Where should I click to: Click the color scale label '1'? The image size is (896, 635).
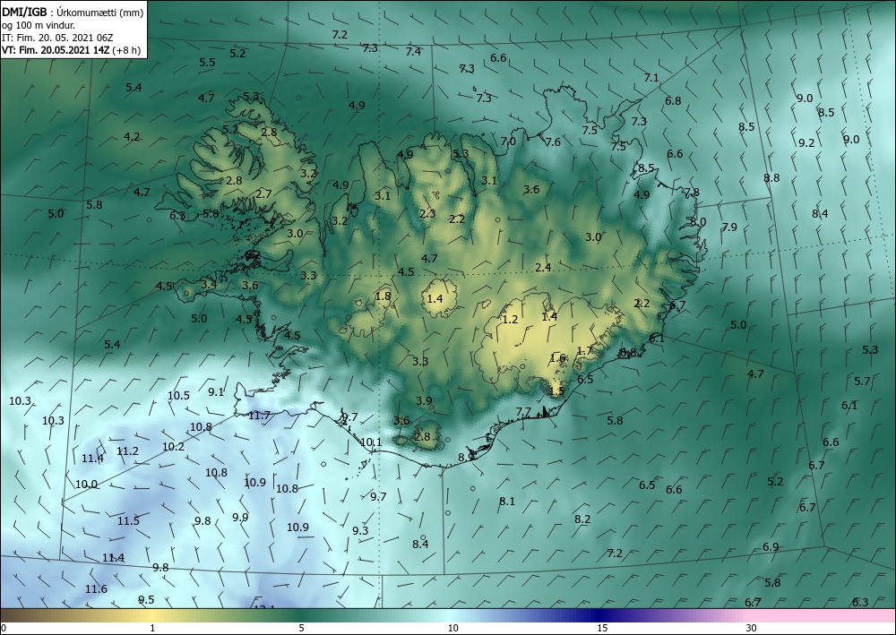[x=152, y=628]
